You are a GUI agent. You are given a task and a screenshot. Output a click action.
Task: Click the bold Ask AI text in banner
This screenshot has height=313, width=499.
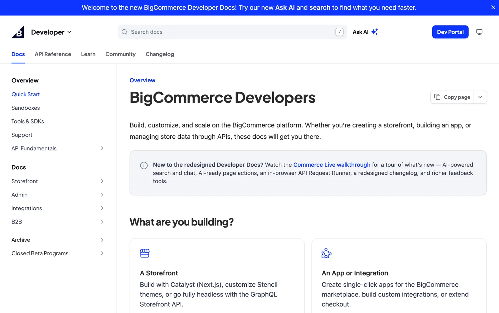pos(285,7)
